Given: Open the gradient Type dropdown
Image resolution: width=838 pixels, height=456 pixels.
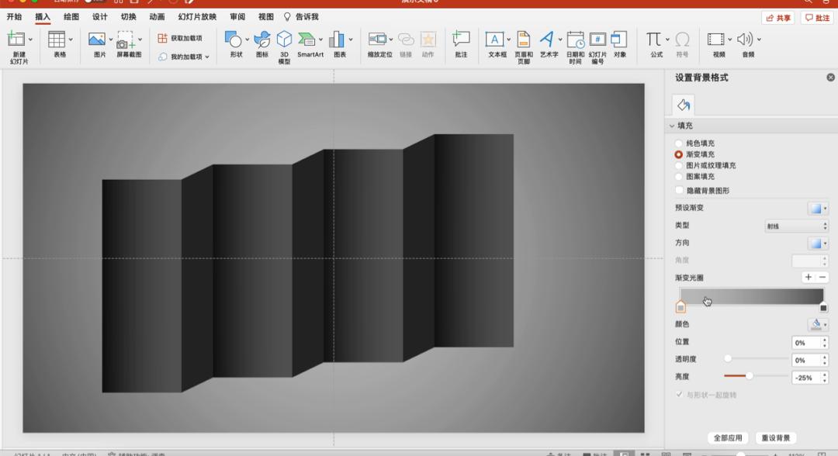Looking at the screenshot, I should point(797,226).
